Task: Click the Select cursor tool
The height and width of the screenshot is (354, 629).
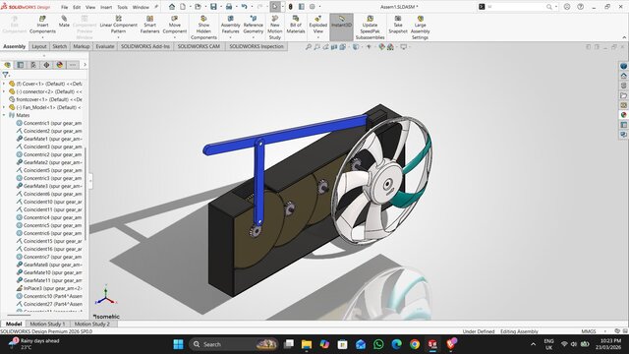Action: point(275,7)
